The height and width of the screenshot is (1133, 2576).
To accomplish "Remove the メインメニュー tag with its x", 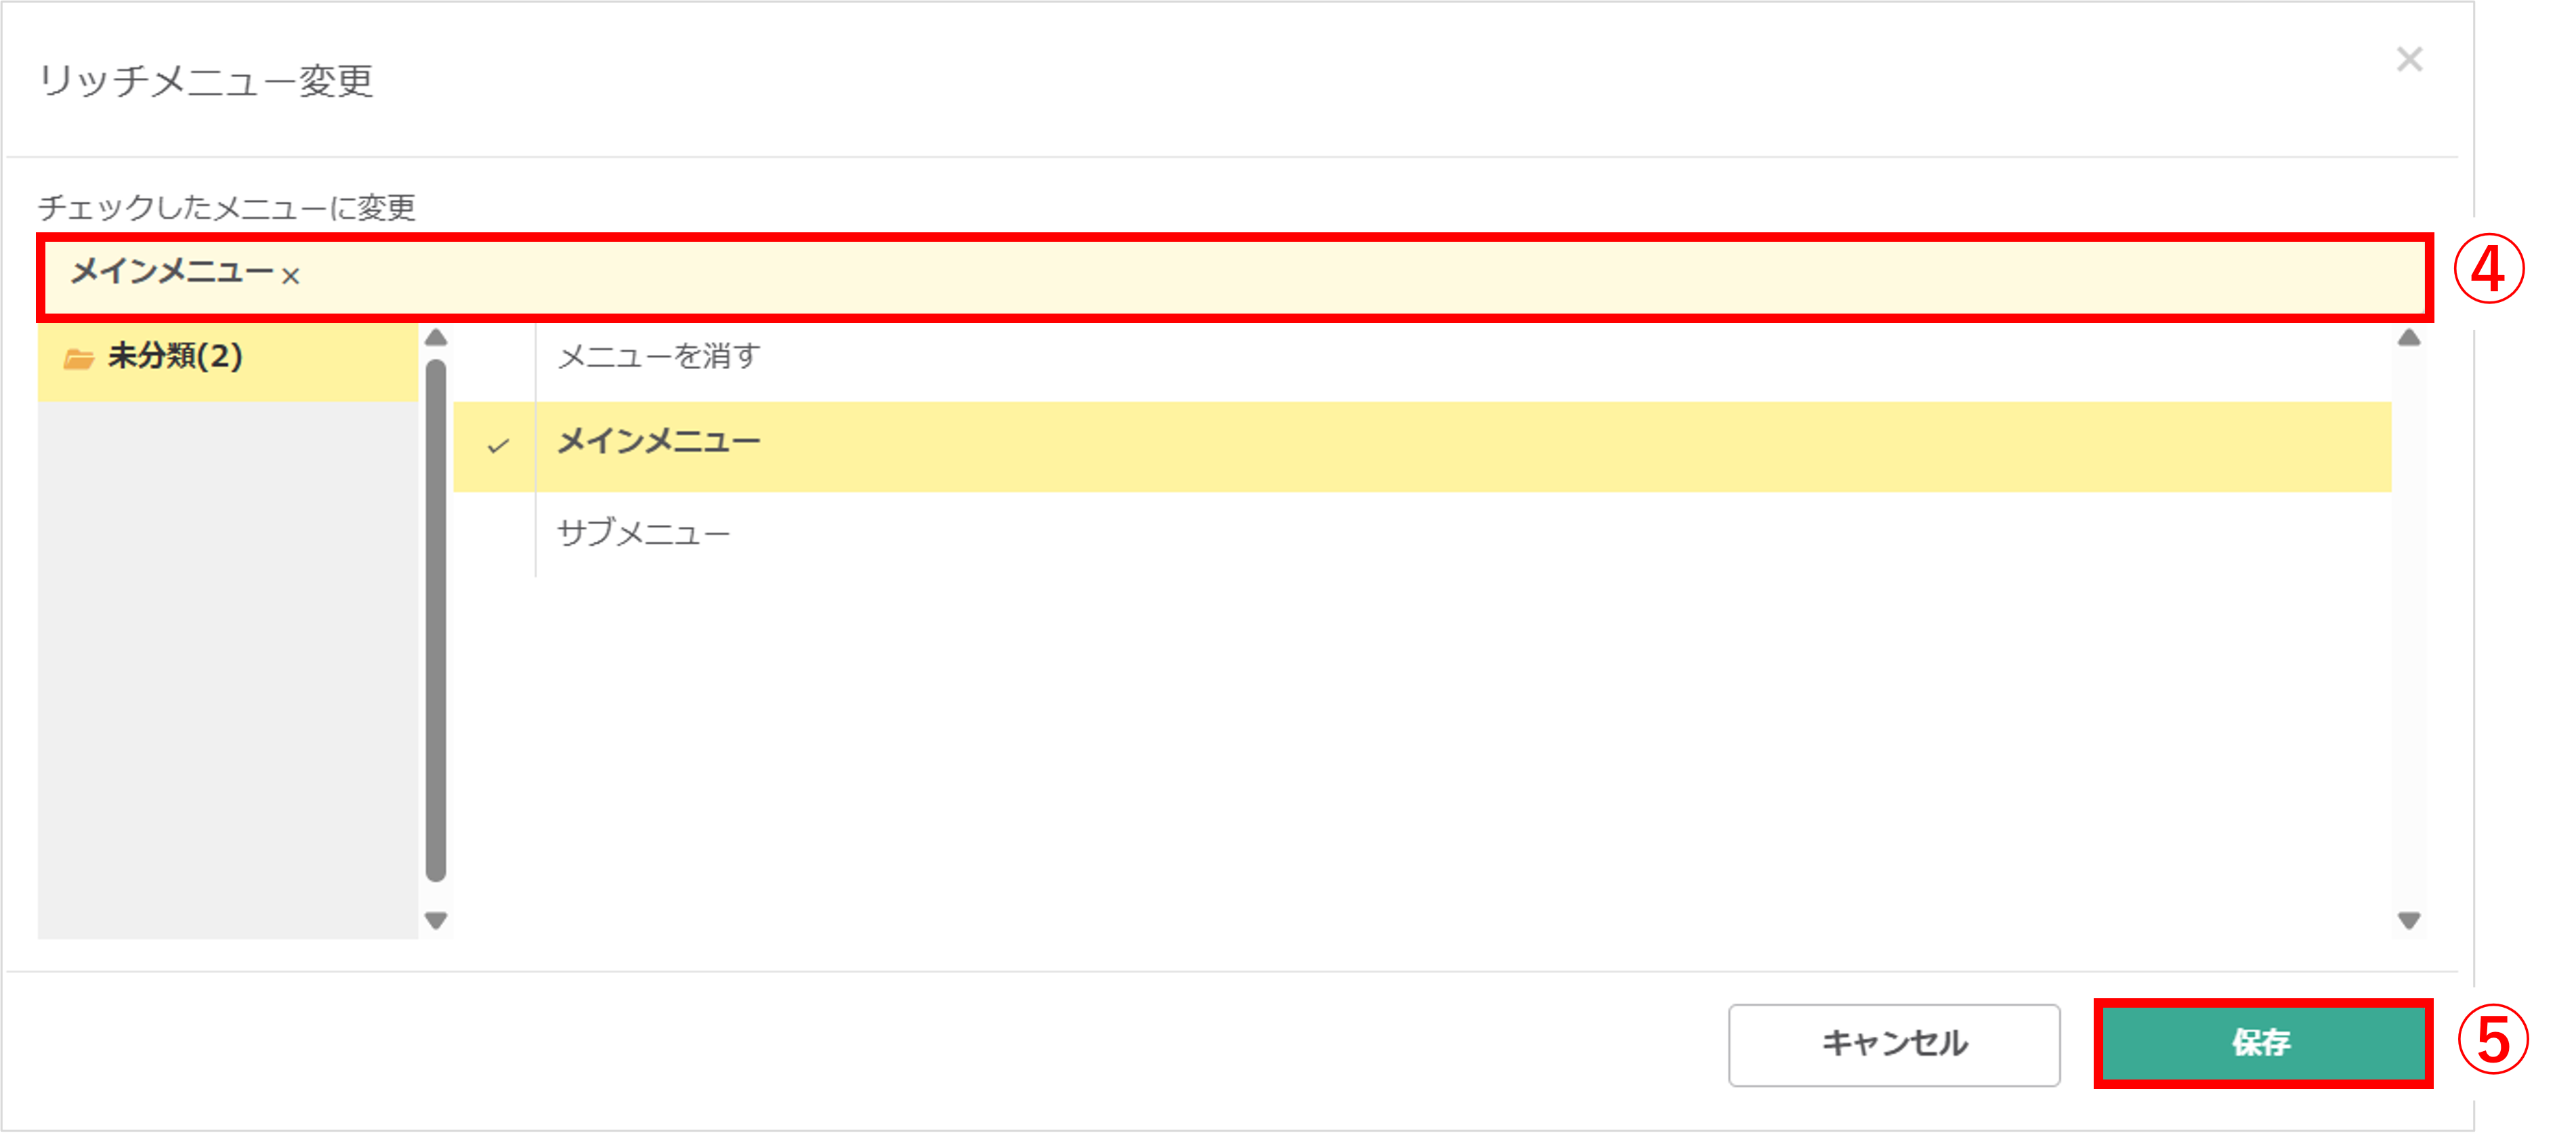I will [x=290, y=276].
